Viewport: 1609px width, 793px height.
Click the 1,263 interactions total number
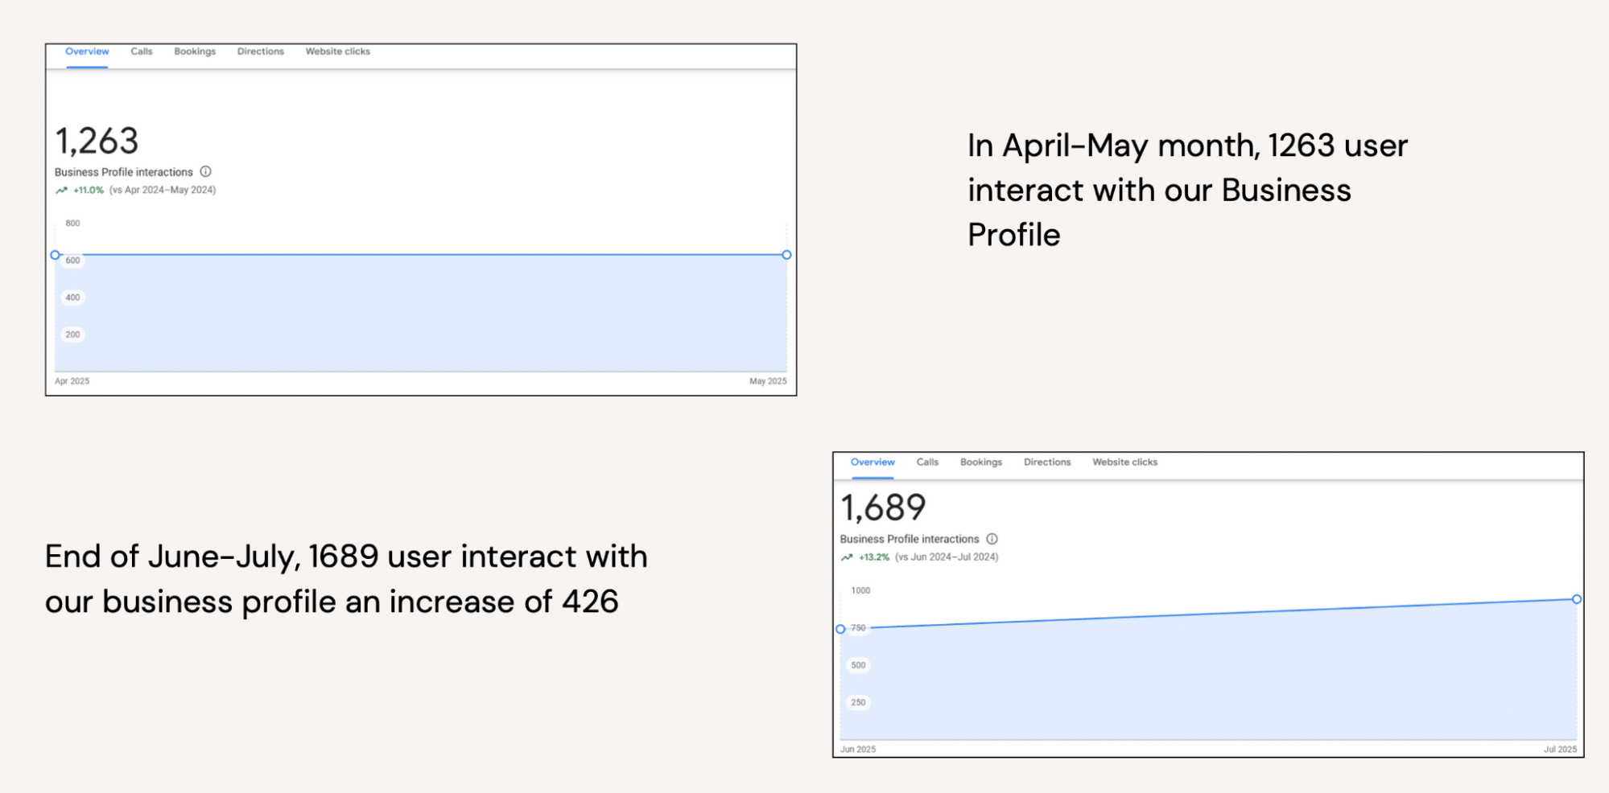point(97,142)
